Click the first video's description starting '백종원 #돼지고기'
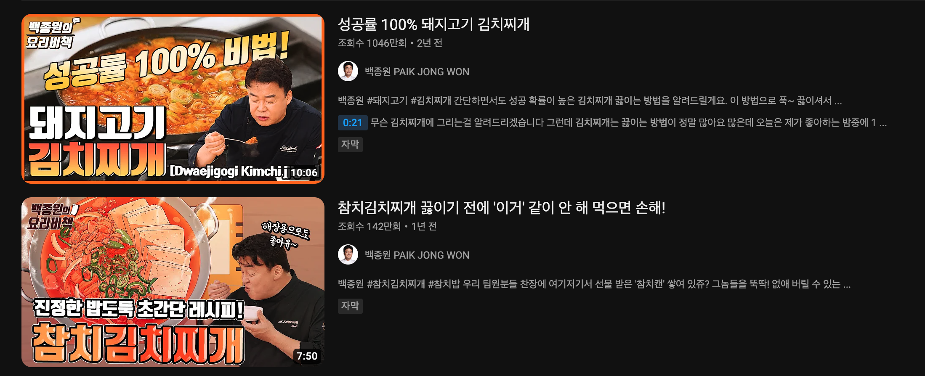The height and width of the screenshot is (376, 925). [x=590, y=101]
